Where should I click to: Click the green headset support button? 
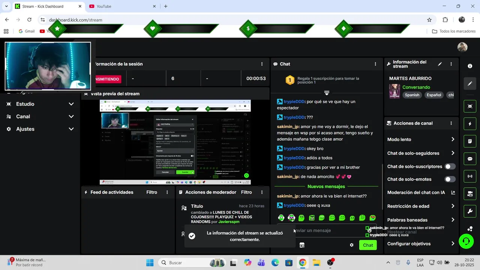(x=466, y=241)
